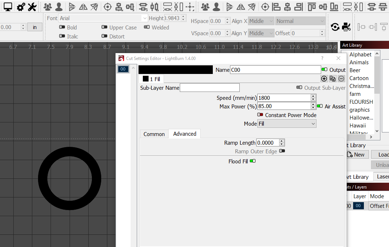This screenshot has width=389, height=247.
Task: Open the Mode dropdown set to Fill
Action: tap(287, 124)
